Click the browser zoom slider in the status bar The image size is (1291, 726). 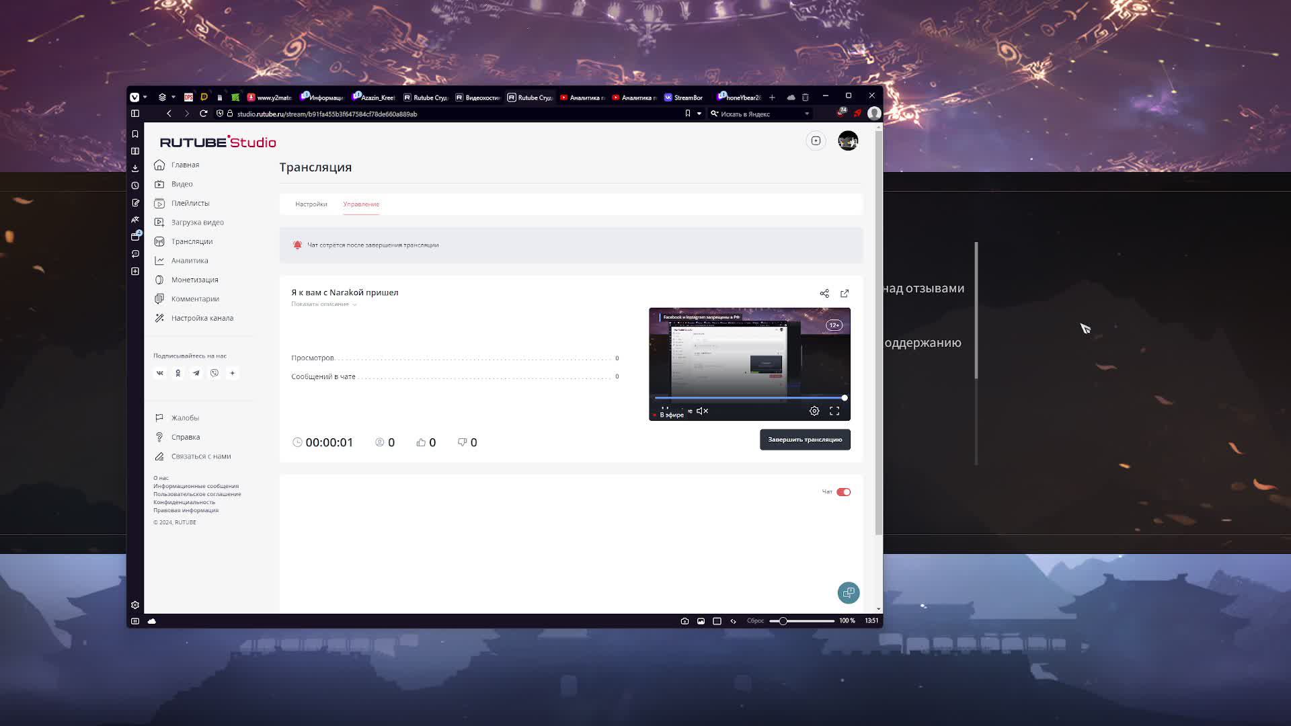[x=783, y=621]
